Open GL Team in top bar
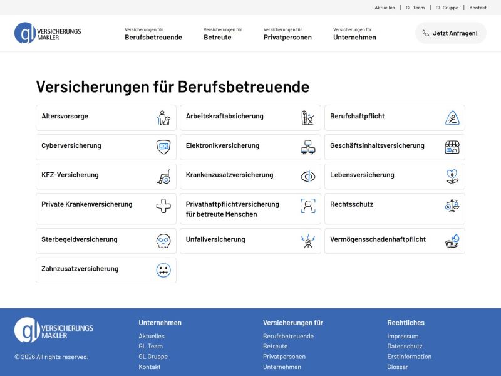501x376 pixels. (415, 8)
